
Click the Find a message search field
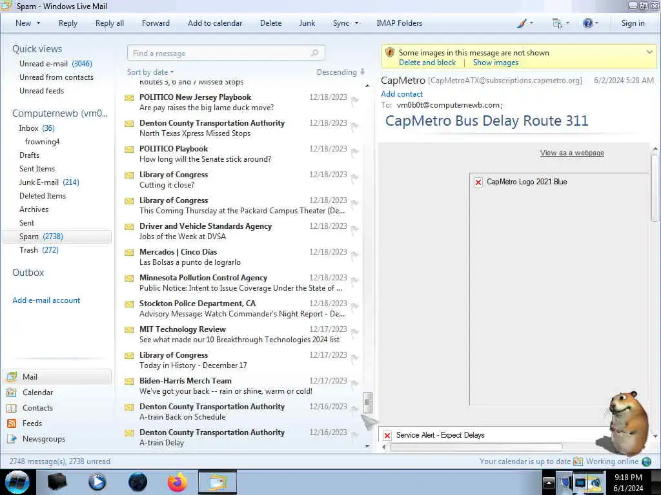click(x=226, y=53)
